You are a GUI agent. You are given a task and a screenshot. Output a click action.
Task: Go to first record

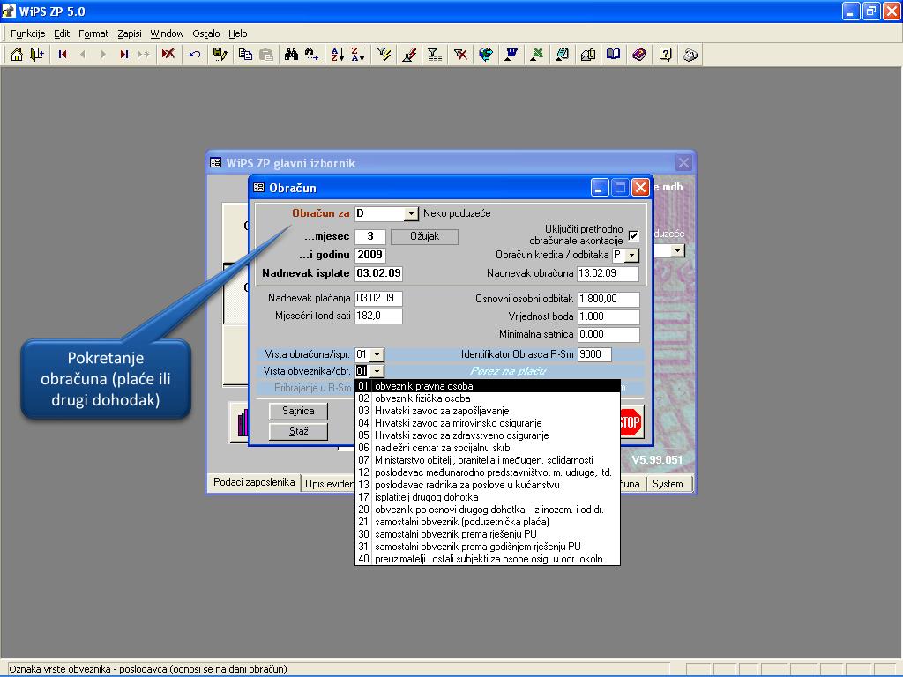tap(63, 55)
